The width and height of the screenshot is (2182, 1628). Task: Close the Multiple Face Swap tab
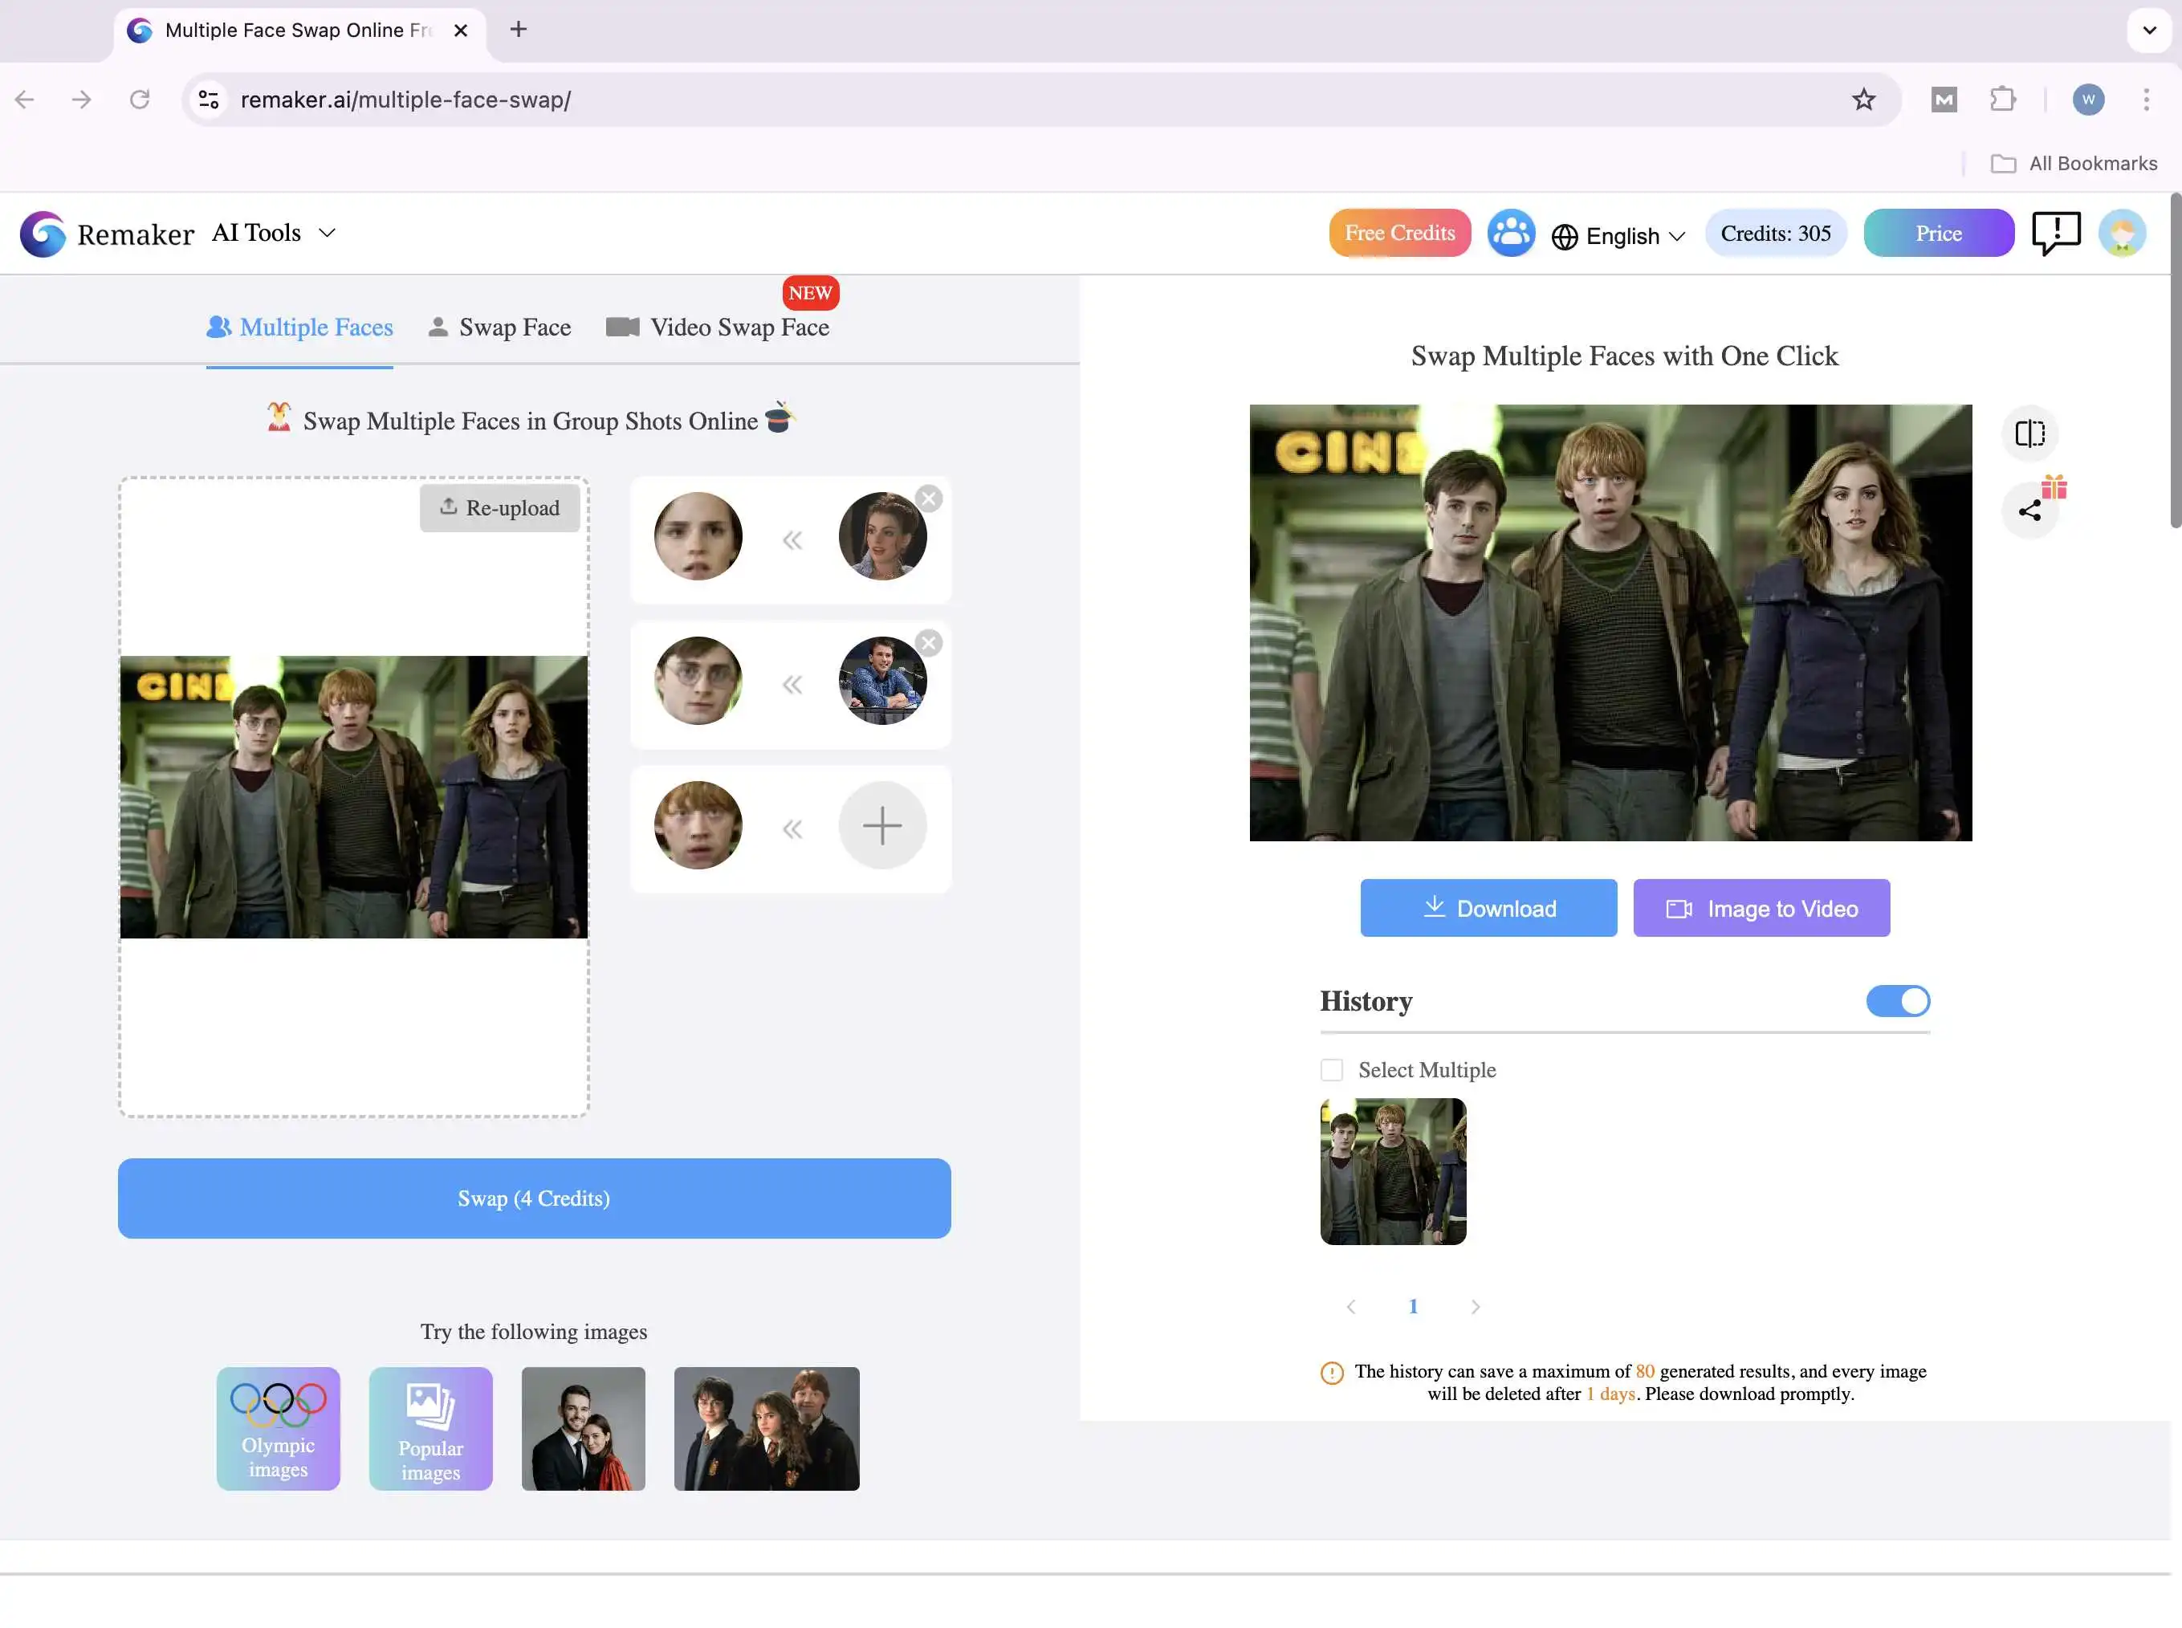[460, 31]
